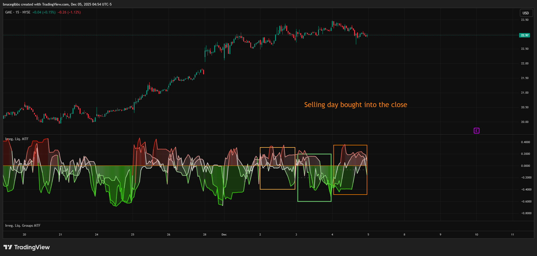
Task: Click the green 22.97 price label
Action: (x=524, y=35)
